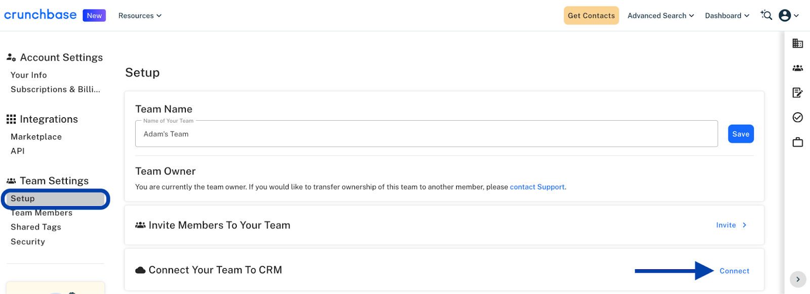The width and height of the screenshot is (810, 294).
Task: Click the sparkle search magnifier icon
Action: [x=766, y=15]
